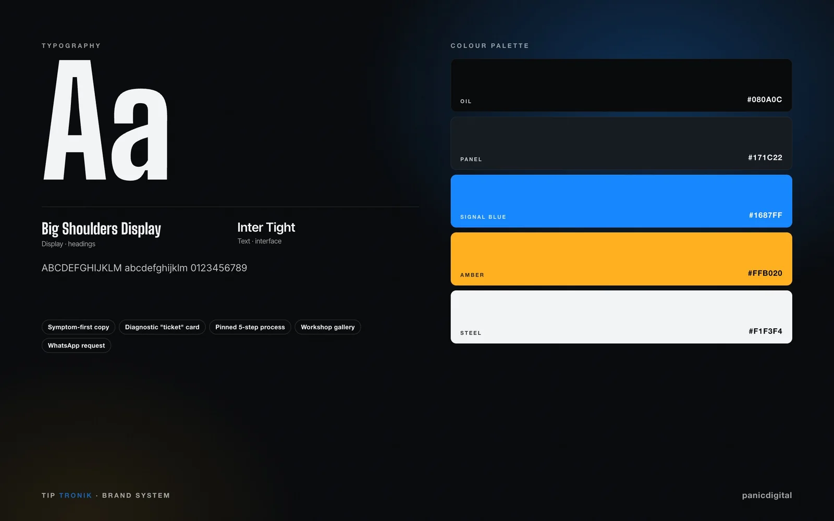Image resolution: width=834 pixels, height=521 pixels.
Task: Select the Diagnostic "ticket" card pill
Action: [x=162, y=327]
